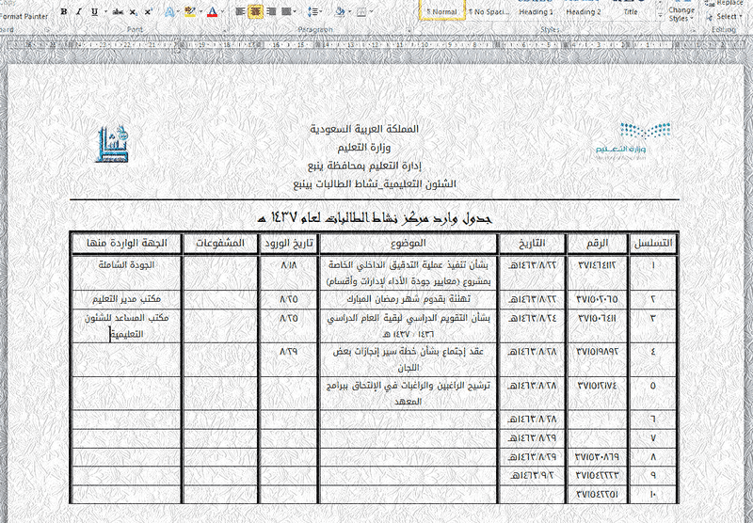Expand Font Color dropdown arrow

[x=222, y=12]
